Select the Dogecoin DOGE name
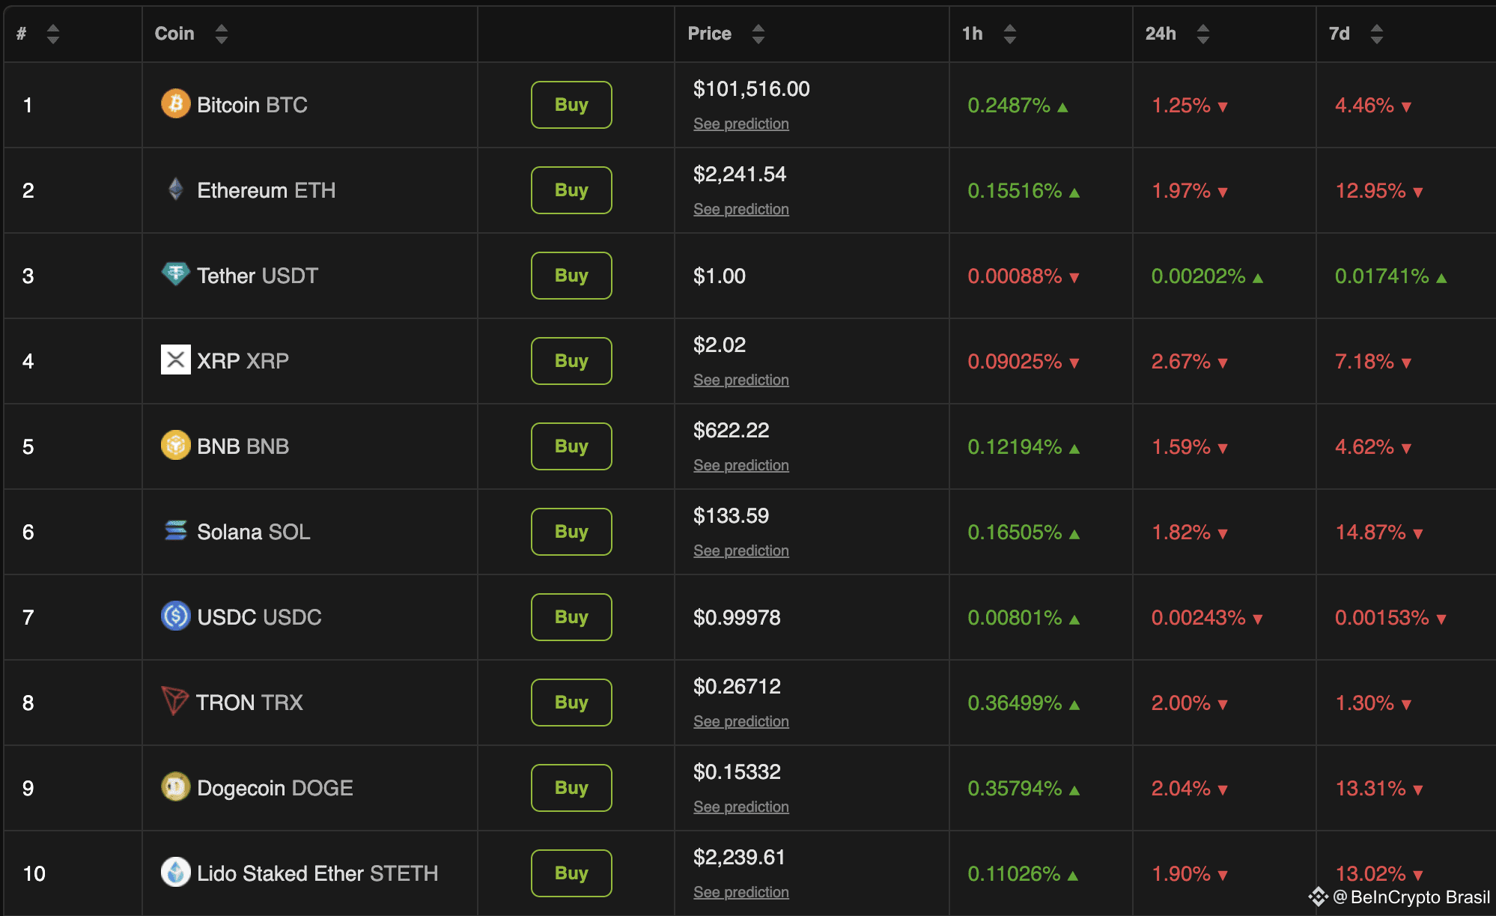This screenshot has height=916, width=1496. pyautogui.click(x=275, y=788)
